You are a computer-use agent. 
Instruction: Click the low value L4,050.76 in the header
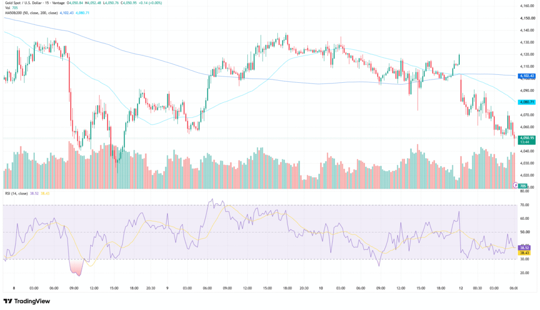click(x=111, y=3)
